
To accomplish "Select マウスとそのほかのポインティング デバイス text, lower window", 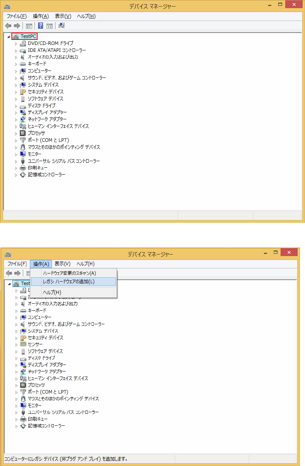I will [x=63, y=399].
